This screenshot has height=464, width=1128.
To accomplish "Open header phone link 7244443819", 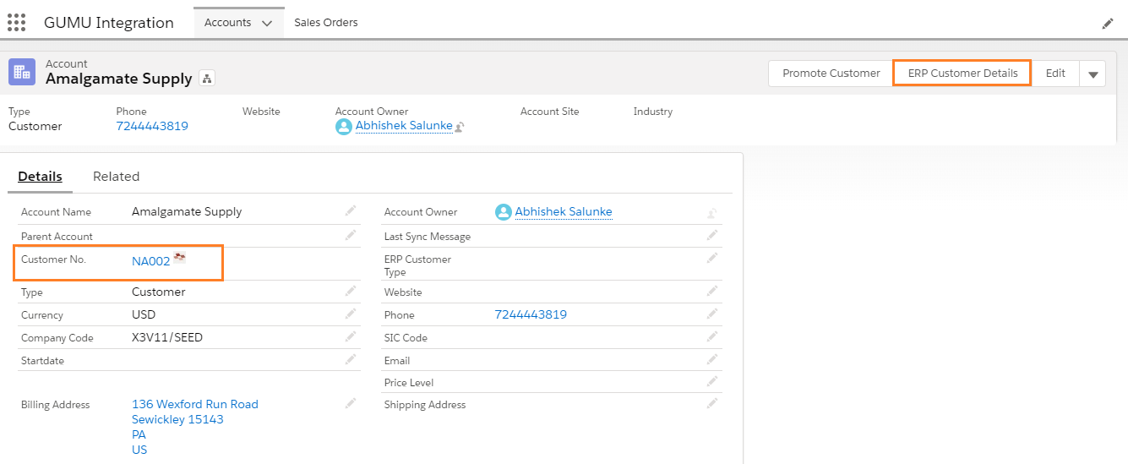I will coord(152,126).
